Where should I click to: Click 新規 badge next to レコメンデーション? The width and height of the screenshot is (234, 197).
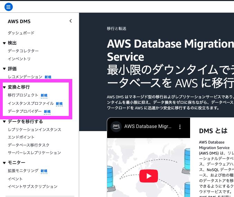(x=48, y=77)
